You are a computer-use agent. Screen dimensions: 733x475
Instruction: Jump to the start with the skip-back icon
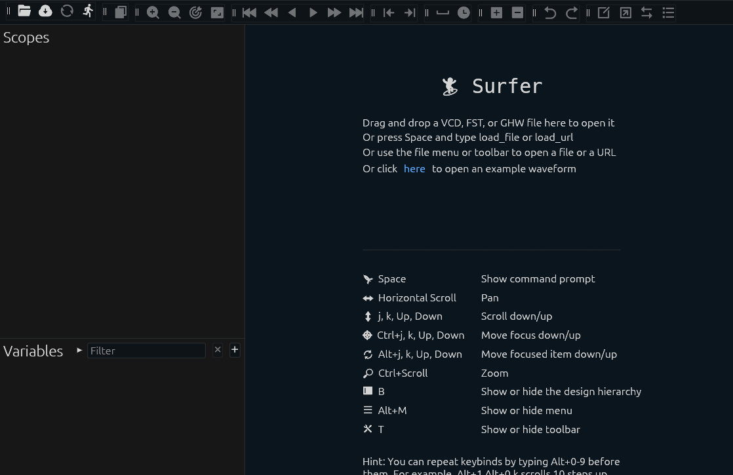tap(250, 12)
